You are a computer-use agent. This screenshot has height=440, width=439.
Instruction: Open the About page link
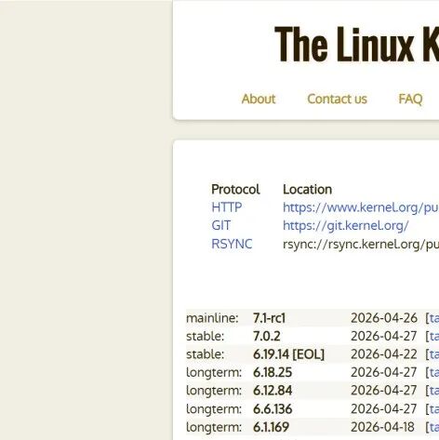tap(259, 99)
